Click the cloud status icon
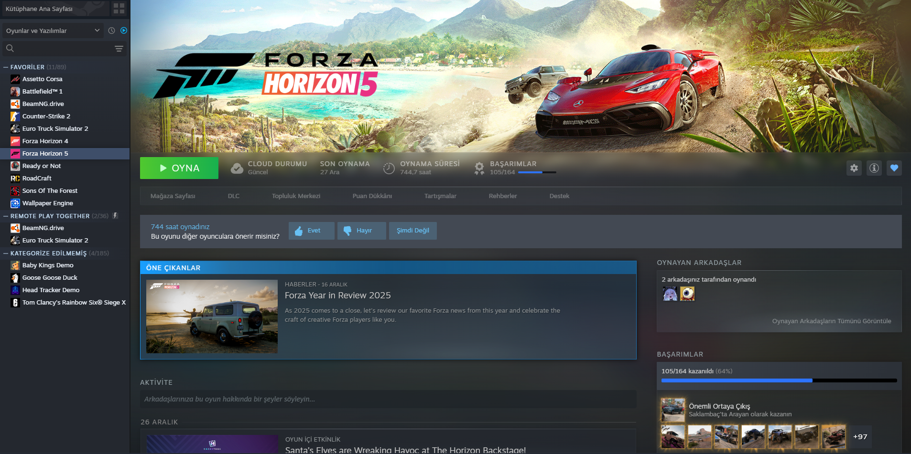Image resolution: width=911 pixels, height=454 pixels. (237, 168)
